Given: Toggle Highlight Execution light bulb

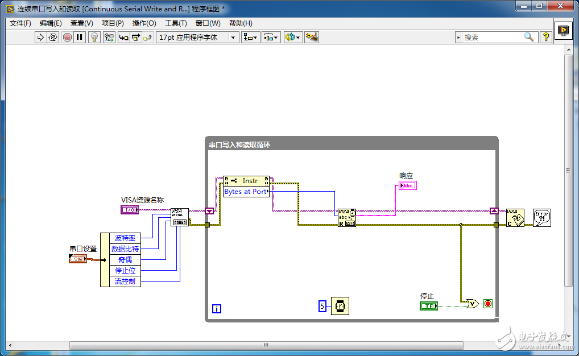Looking at the screenshot, I should [x=95, y=38].
